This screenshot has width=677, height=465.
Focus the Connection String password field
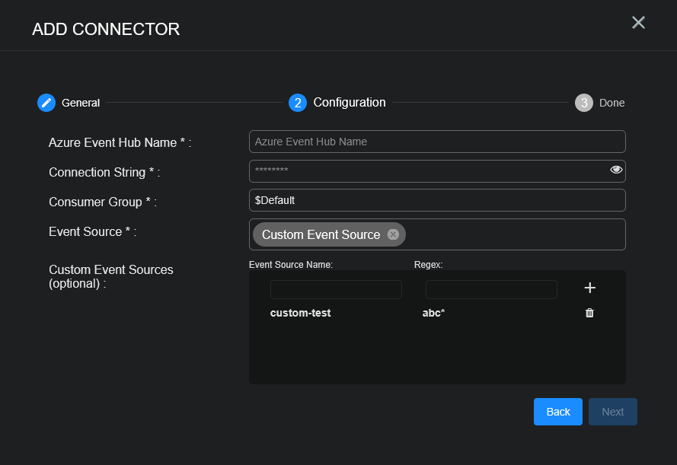[x=426, y=170]
